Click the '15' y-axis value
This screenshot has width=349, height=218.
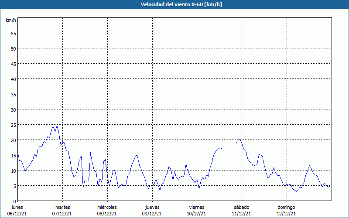pyautogui.click(x=14, y=156)
